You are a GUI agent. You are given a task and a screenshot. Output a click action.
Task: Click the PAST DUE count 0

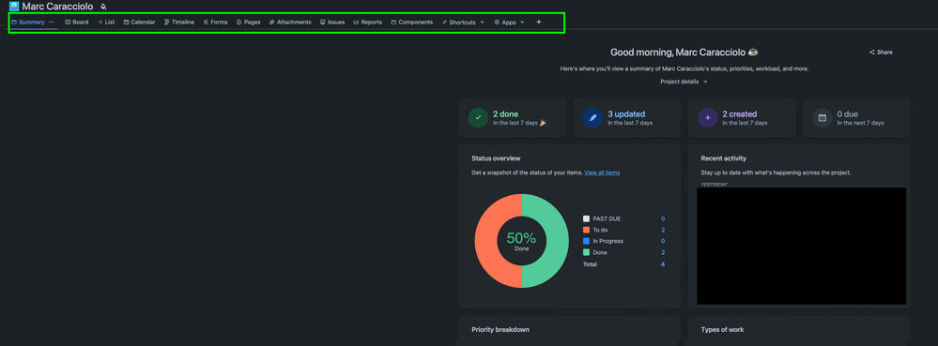tap(663, 218)
